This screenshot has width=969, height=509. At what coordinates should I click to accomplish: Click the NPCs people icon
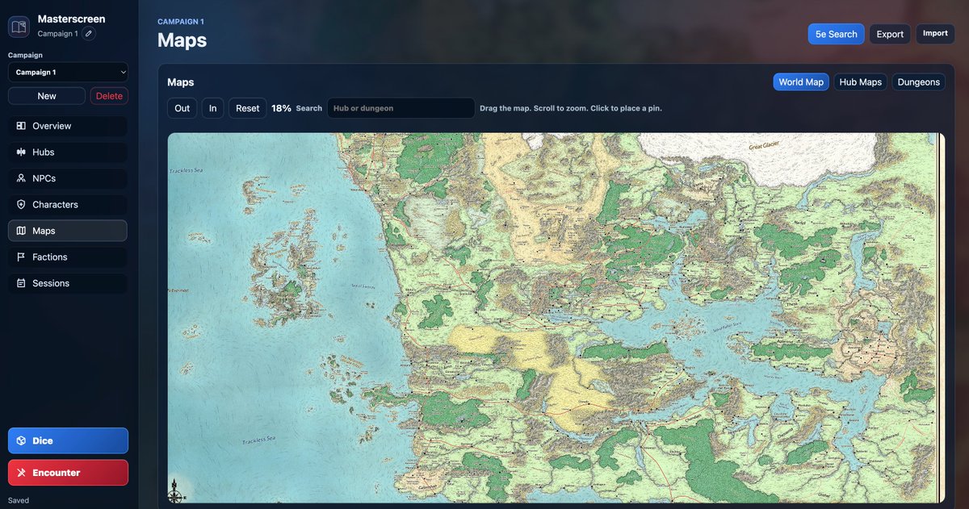[21, 178]
